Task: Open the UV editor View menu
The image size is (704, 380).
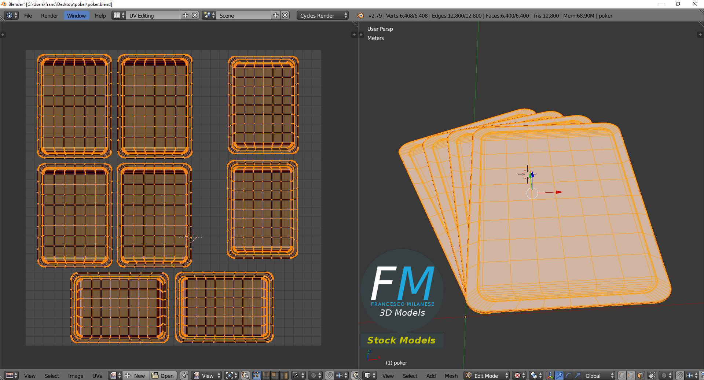Action: pyautogui.click(x=30, y=376)
